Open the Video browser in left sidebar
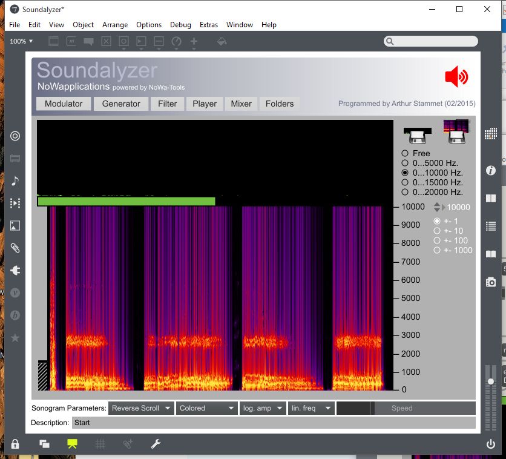 click(15, 203)
